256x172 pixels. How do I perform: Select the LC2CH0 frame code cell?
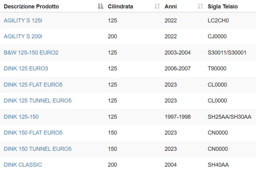[218, 21]
